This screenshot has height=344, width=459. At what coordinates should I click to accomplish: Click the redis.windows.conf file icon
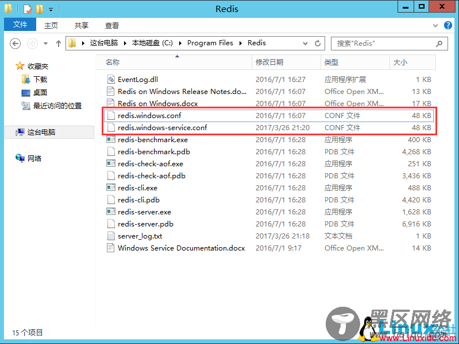(x=111, y=115)
